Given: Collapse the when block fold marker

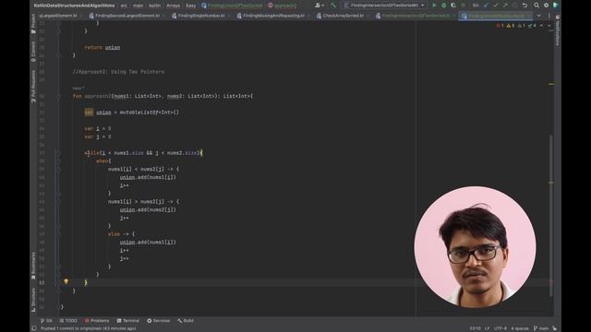Looking at the screenshot, I should [58, 160].
